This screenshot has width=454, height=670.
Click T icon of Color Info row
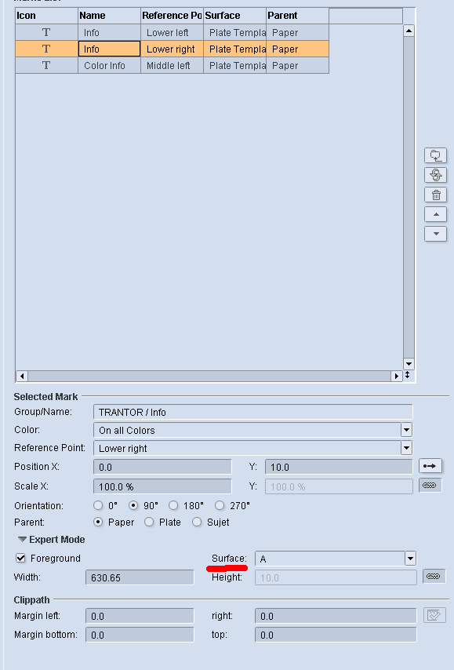46,65
